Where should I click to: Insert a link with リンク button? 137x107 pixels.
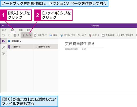[x=82, y=35]
